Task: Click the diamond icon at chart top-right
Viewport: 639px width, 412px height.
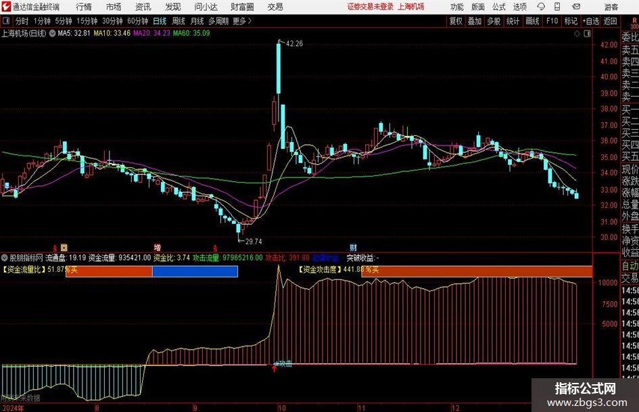Action: click(577, 34)
